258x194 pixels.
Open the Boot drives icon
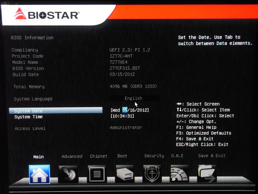125,174
